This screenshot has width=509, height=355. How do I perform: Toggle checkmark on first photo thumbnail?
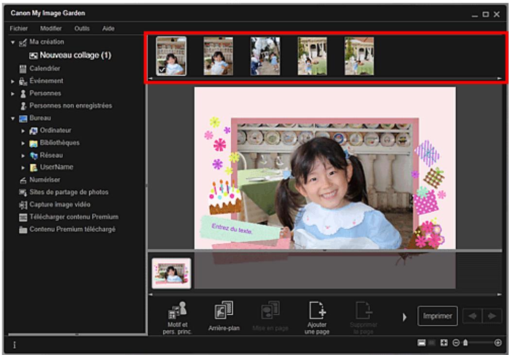(162, 70)
